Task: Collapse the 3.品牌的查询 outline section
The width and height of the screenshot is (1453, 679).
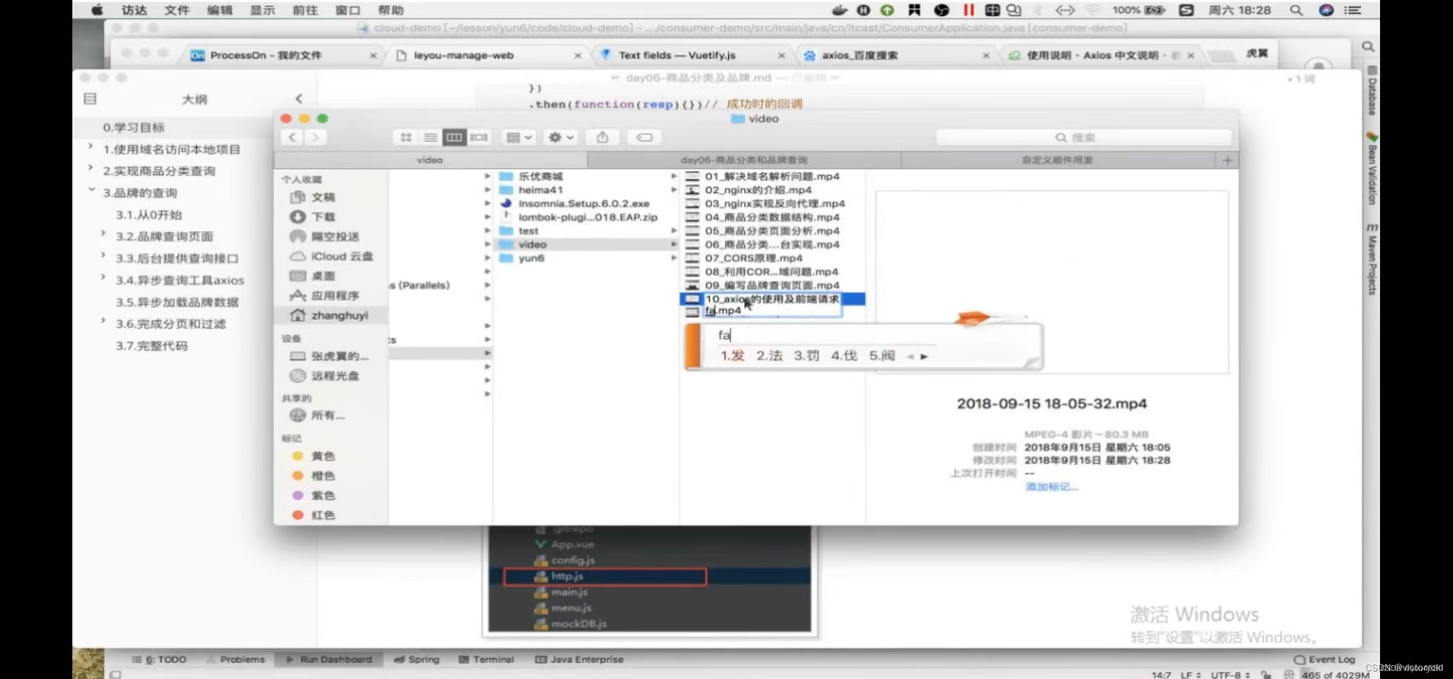Action: tap(91, 189)
